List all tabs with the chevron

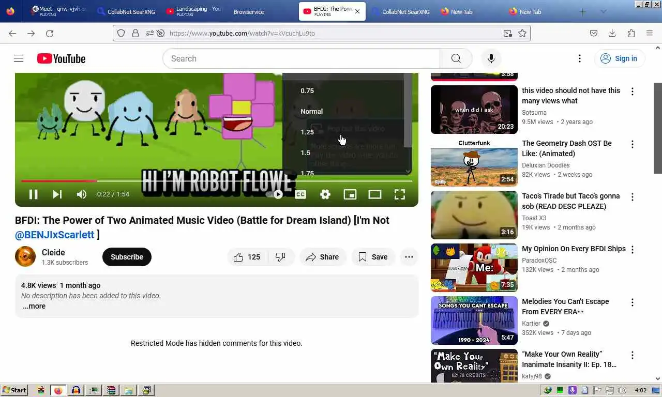pyautogui.click(x=603, y=12)
